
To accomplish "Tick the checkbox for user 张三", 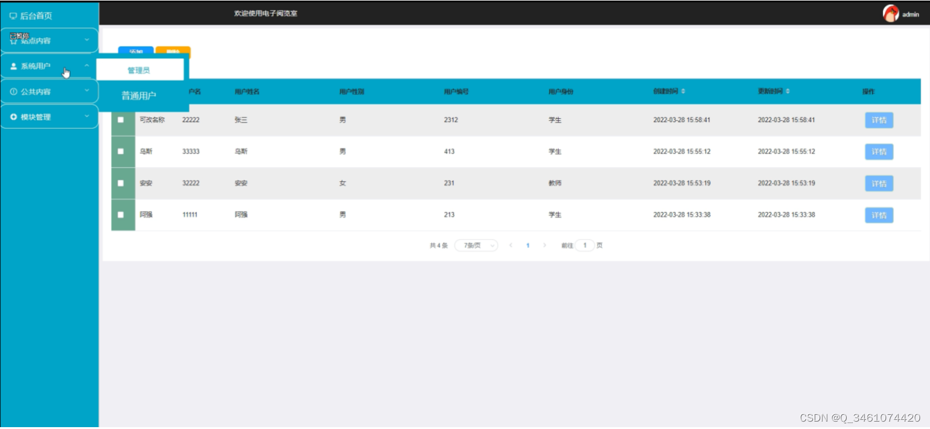I will [x=120, y=120].
